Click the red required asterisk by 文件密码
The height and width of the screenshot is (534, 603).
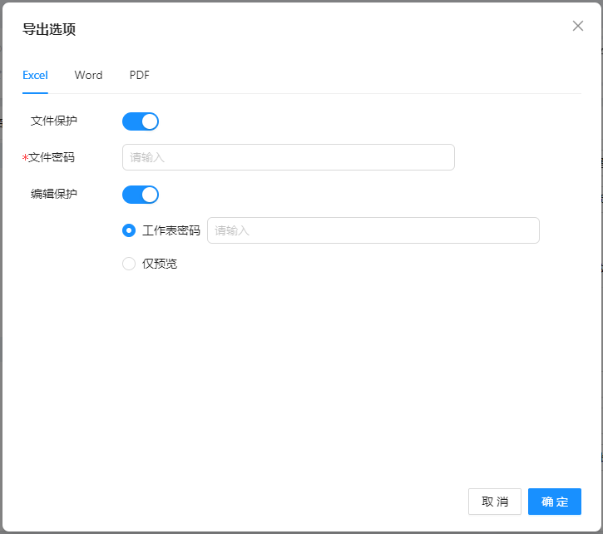[25, 158]
